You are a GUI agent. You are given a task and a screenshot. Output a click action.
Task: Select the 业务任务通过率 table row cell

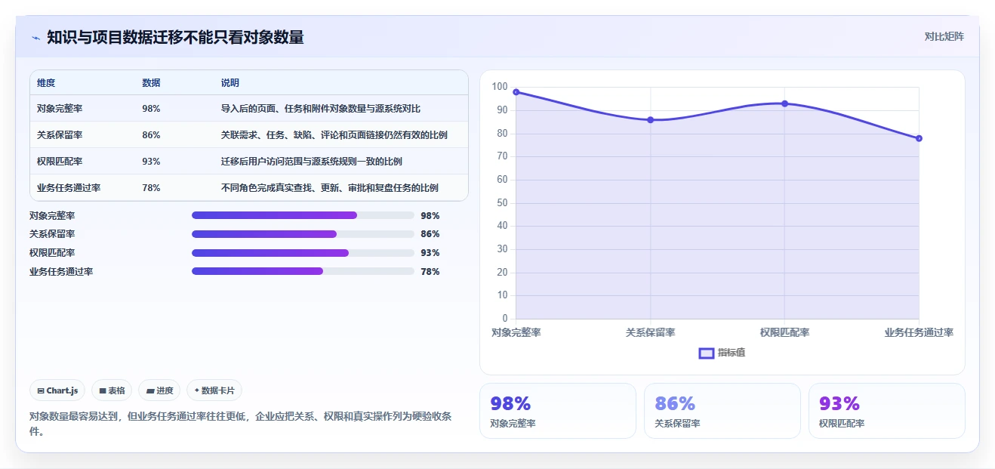point(69,188)
